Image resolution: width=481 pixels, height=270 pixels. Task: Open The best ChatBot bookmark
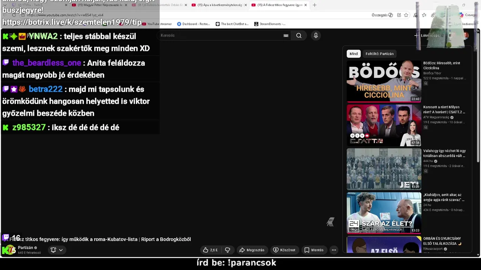[x=232, y=24]
